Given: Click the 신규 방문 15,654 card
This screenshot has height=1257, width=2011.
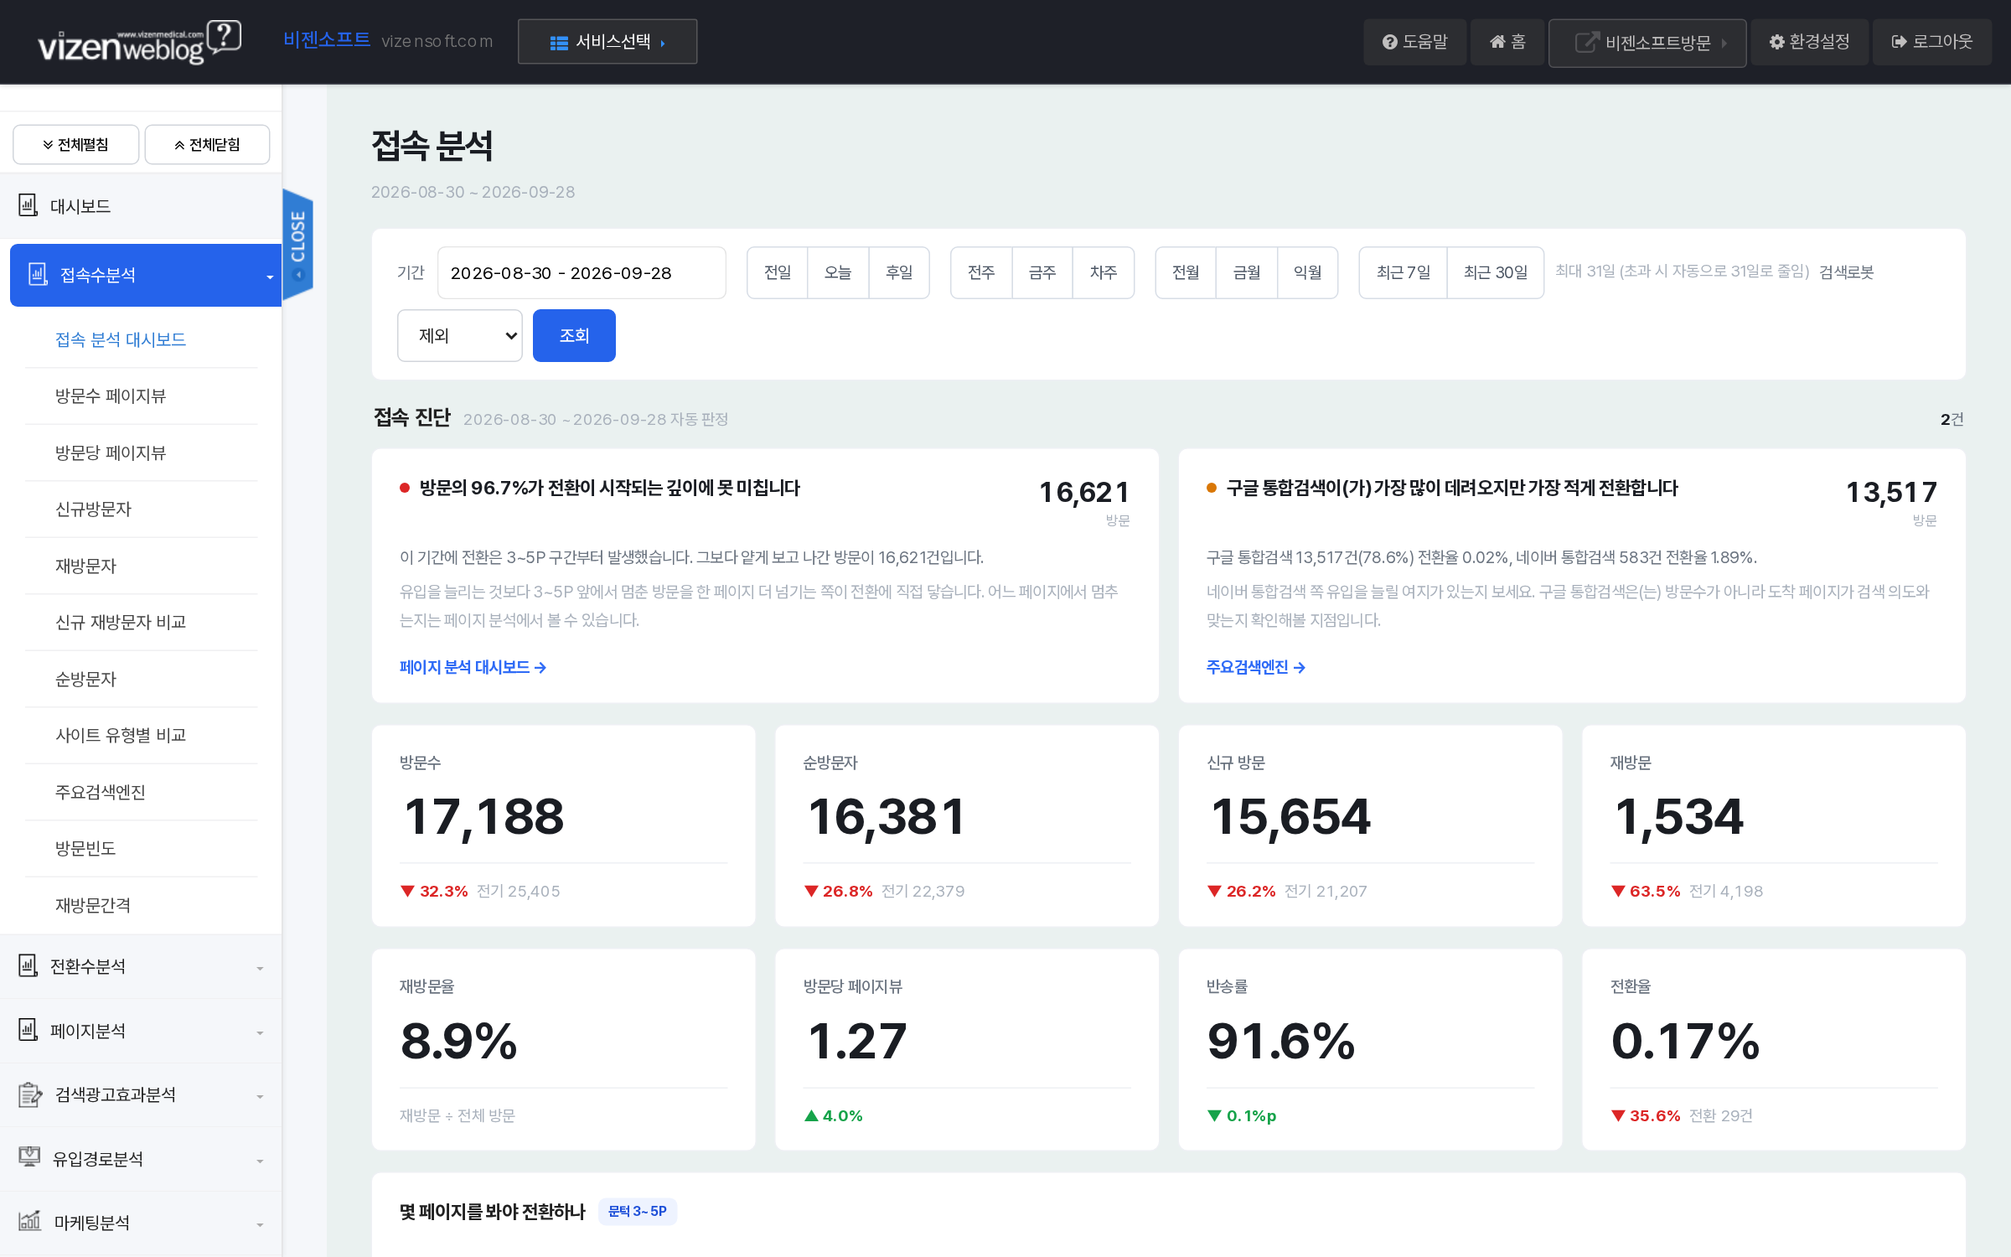Looking at the screenshot, I should 1370,826.
